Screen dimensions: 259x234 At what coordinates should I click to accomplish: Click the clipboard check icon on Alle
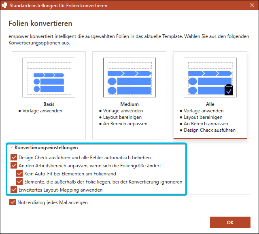229,90
